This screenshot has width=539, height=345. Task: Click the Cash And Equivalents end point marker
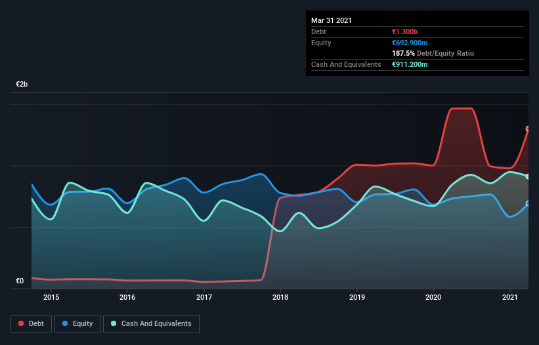point(528,176)
